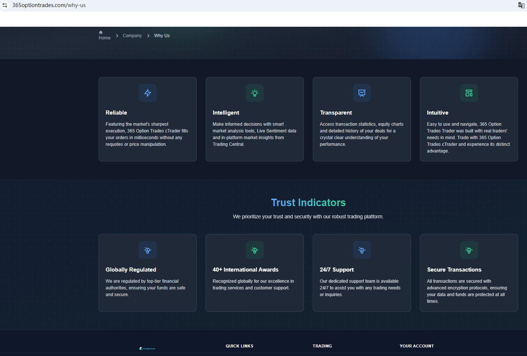Open Company breadcrumb link

pyautogui.click(x=132, y=36)
